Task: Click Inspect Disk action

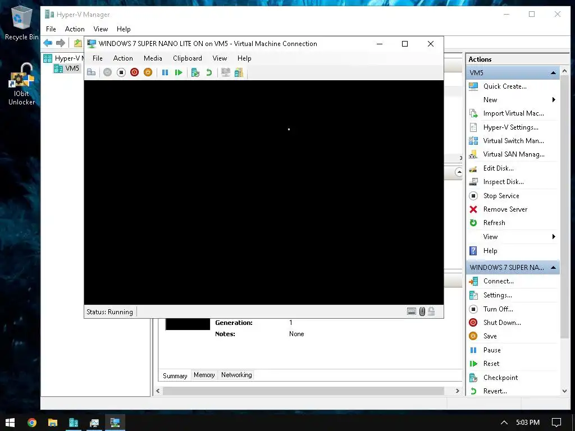Action: click(503, 182)
